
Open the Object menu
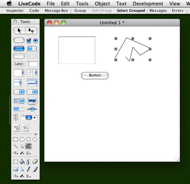pos(102,4)
